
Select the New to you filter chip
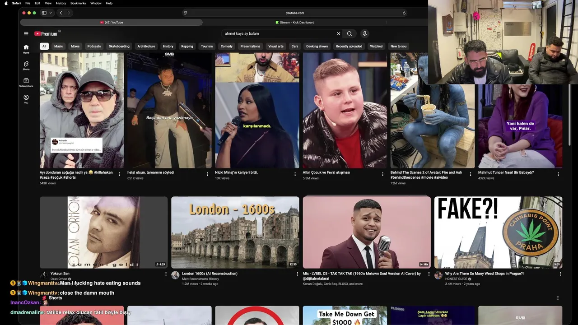pos(398,46)
